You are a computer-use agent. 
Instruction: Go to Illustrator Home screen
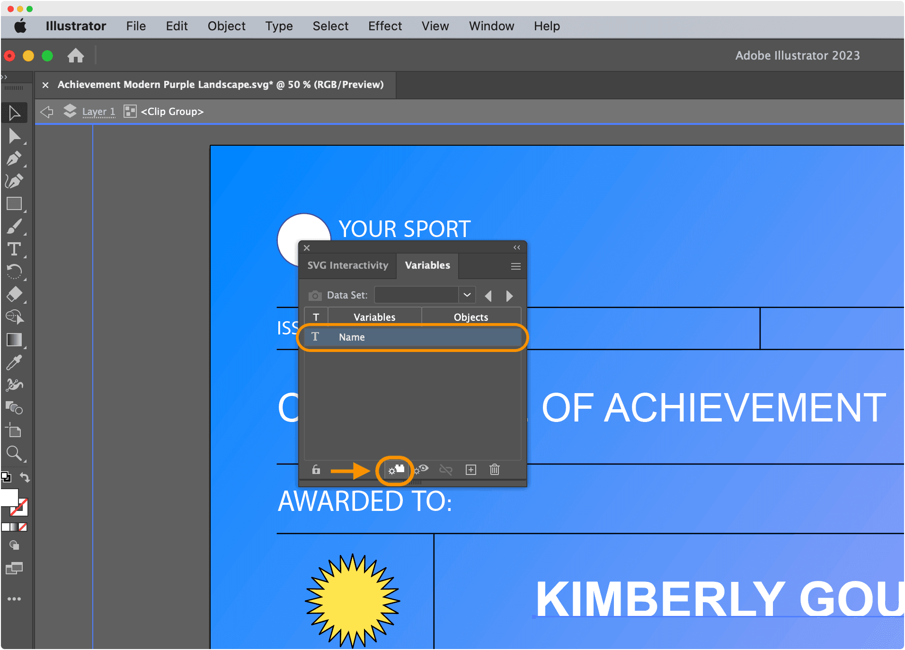(76, 56)
